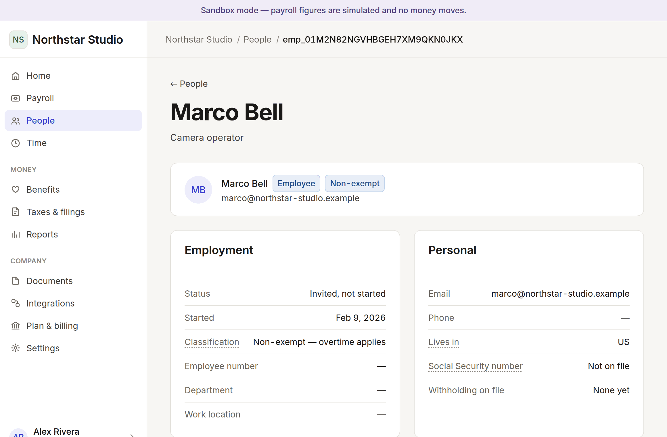This screenshot has height=437, width=667.
Task: Click the Employee badge
Action: [x=296, y=183]
